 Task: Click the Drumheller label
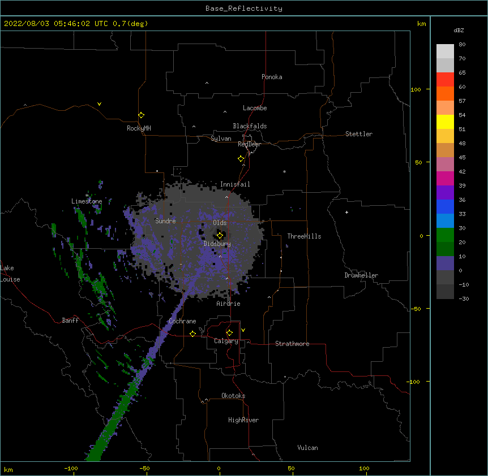[x=361, y=275]
